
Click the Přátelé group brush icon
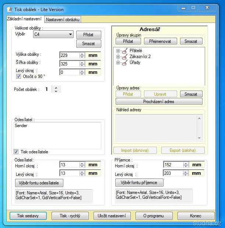[124, 51]
